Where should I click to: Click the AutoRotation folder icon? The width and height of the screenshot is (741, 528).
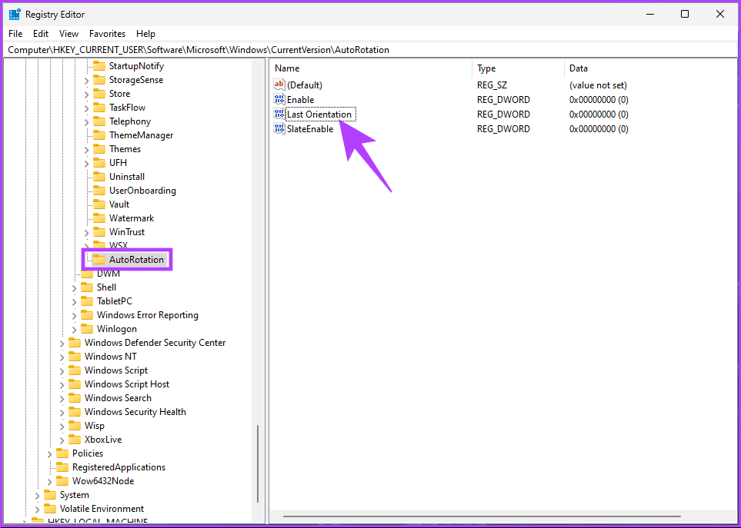[99, 260]
